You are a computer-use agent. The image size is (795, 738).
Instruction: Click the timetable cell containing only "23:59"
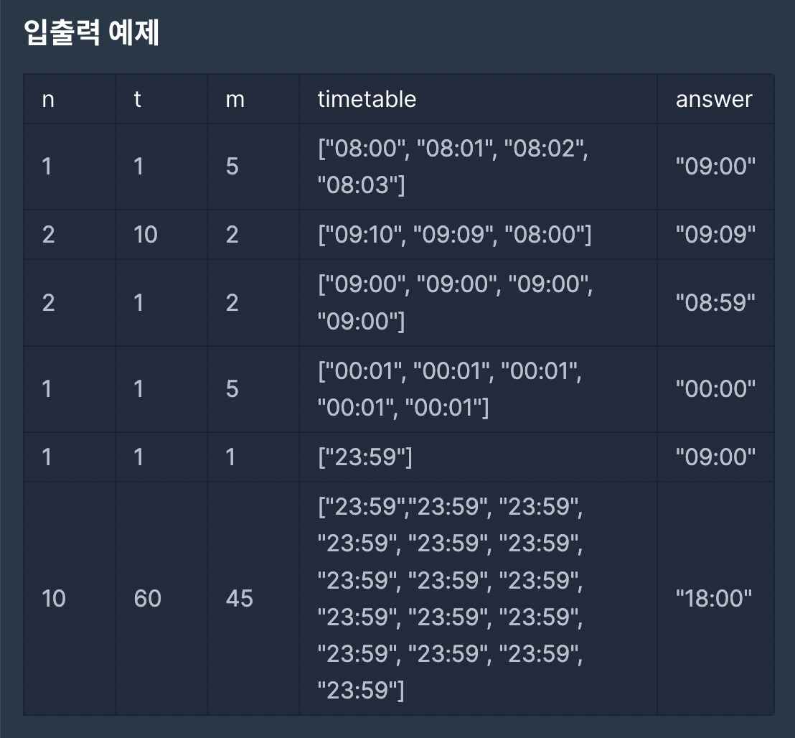[478, 457]
